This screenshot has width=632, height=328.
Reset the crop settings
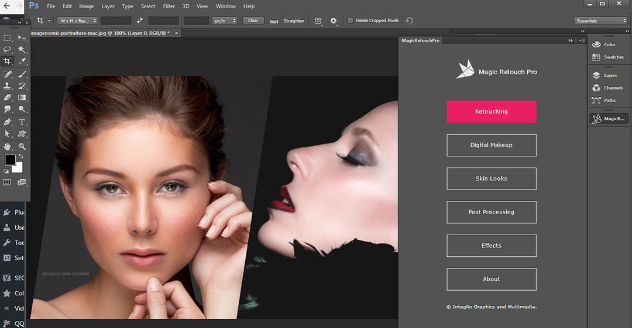click(x=409, y=20)
